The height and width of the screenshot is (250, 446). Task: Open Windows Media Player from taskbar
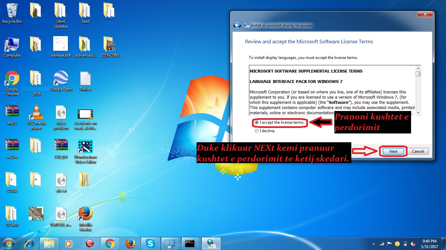click(x=68, y=243)
